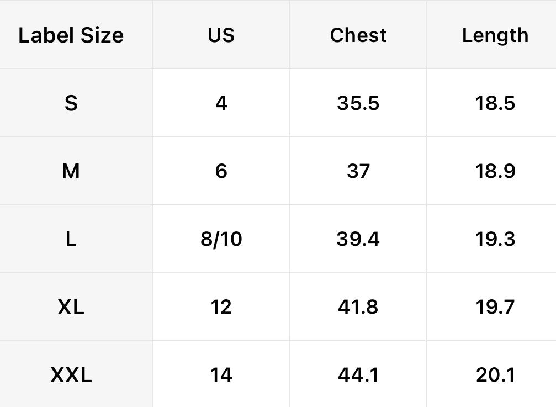Screen dimensions: 556x407
Task: Select US size 14 cell
Action: click(221, 376)
